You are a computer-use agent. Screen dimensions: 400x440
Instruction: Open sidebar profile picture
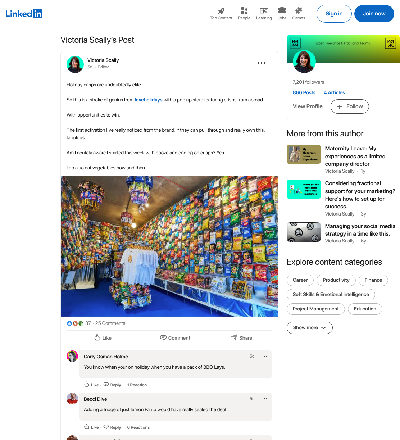click(304, 62)
